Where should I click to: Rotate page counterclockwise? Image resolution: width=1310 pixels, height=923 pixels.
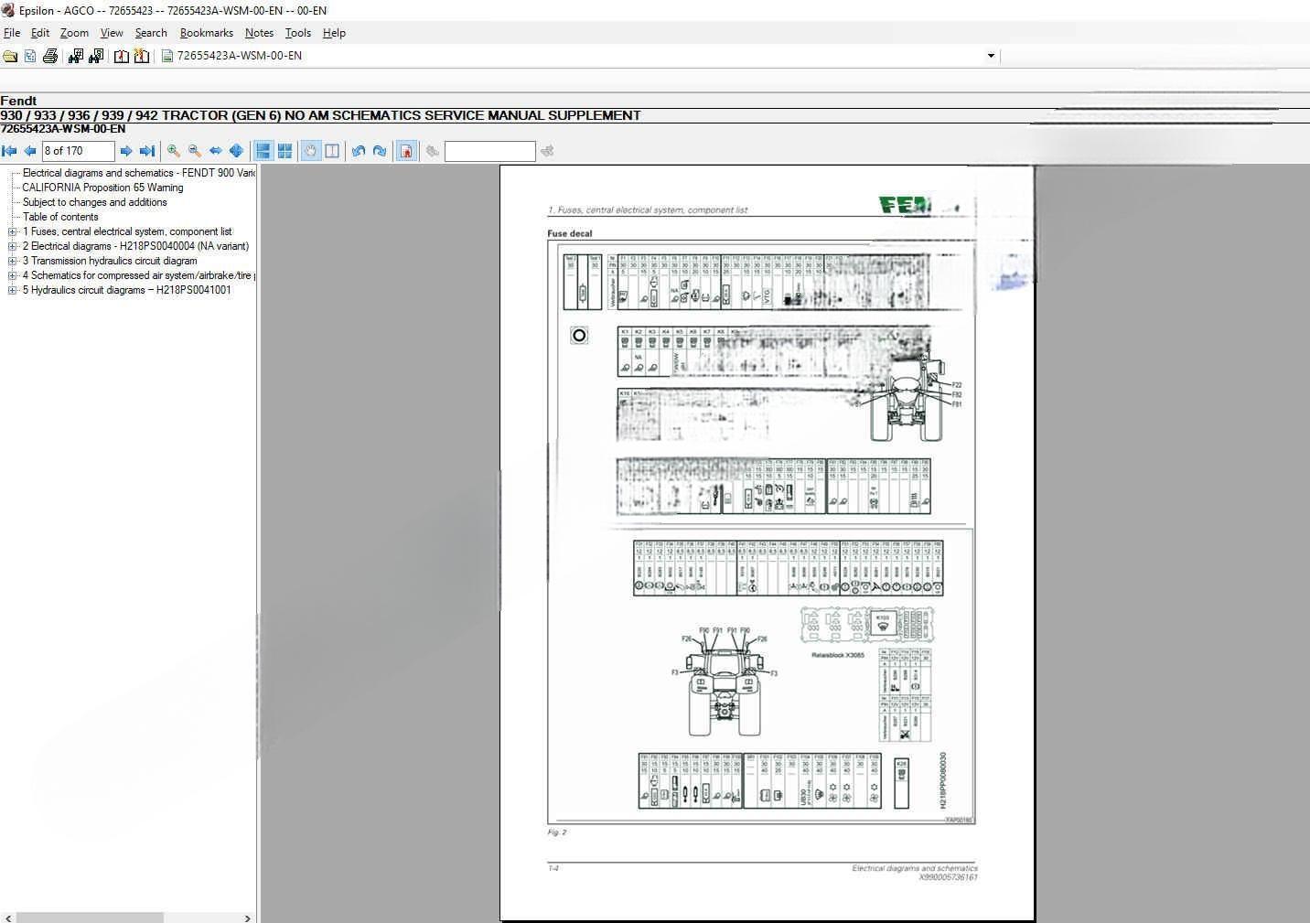point(359,151)
